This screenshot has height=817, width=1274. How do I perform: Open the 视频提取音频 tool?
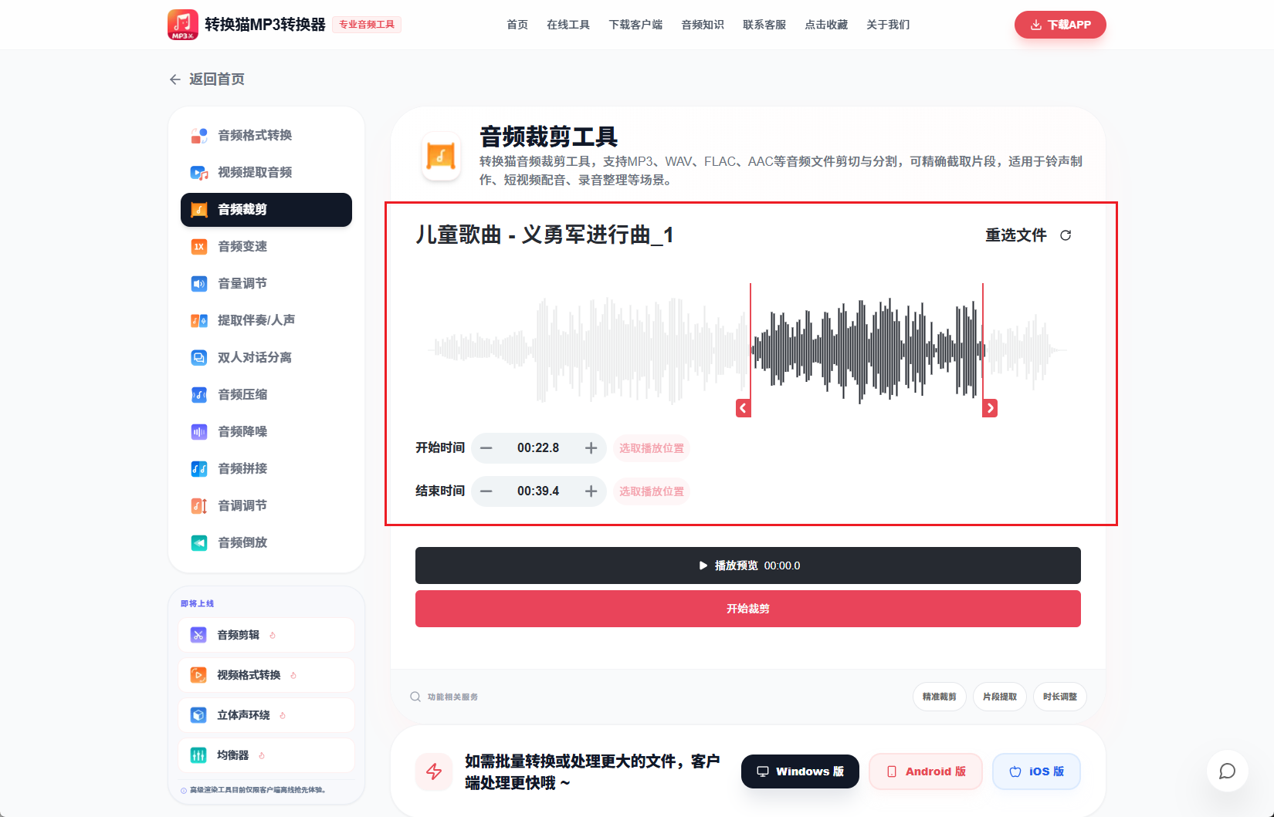tap(254, 172)
